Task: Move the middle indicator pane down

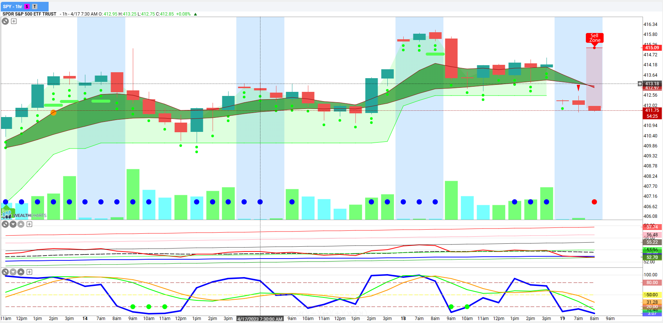Action: click(13, 224)
